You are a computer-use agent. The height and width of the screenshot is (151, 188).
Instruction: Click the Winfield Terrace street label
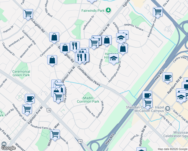coord(103,68)
